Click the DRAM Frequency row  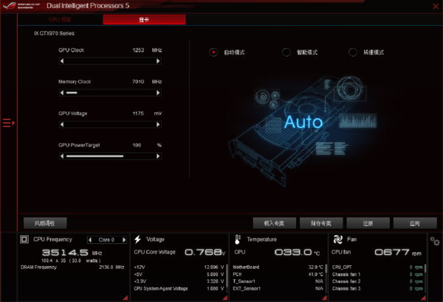click(x=72, y=267)
